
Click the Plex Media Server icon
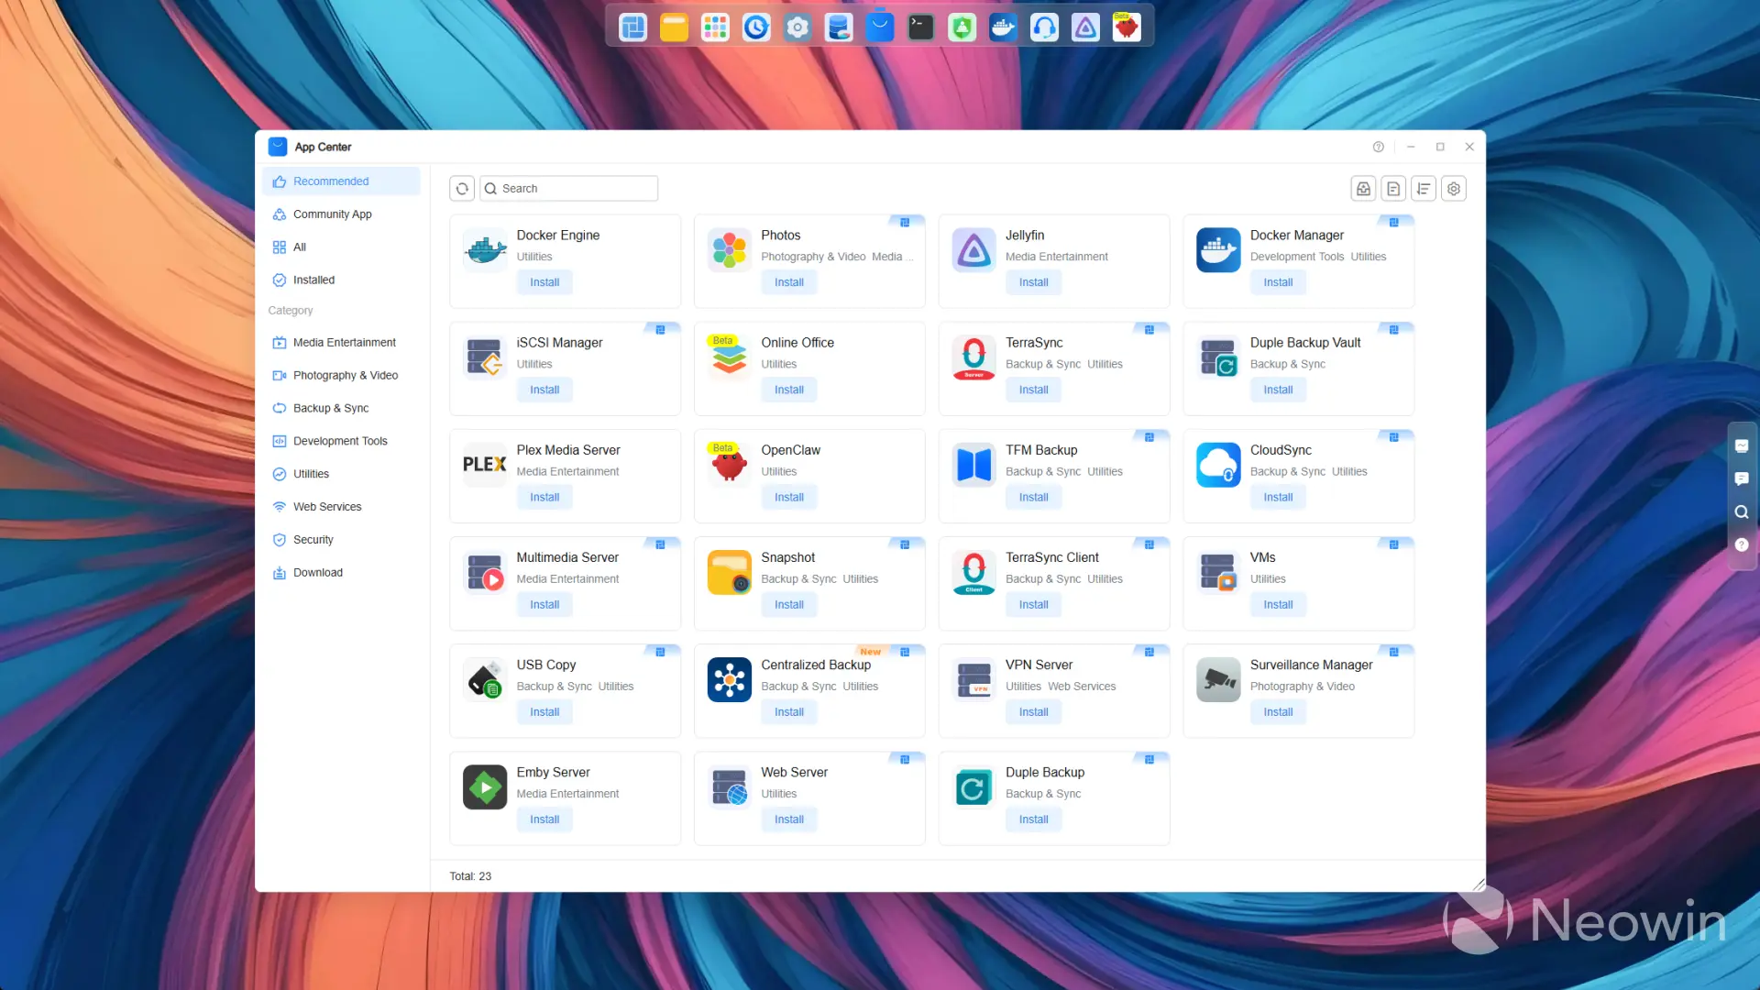[x=485, y=465]
